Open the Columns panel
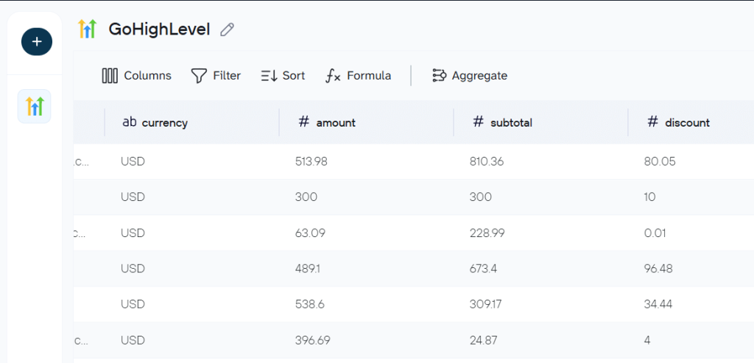 click(x=136, y=76)
